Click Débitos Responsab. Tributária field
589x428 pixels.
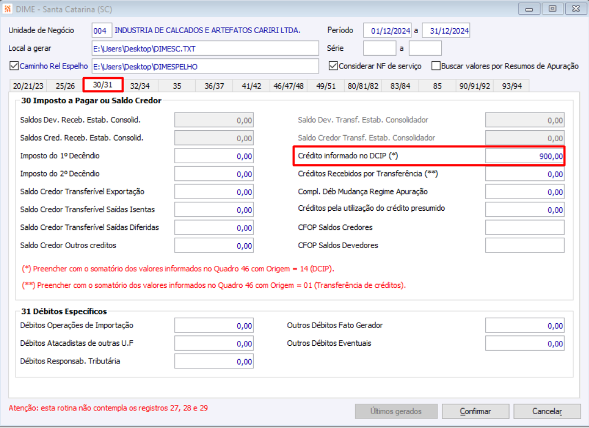pos(214,361)
